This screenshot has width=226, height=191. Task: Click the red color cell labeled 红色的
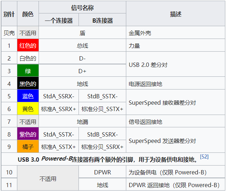click(x=28, y=46)
